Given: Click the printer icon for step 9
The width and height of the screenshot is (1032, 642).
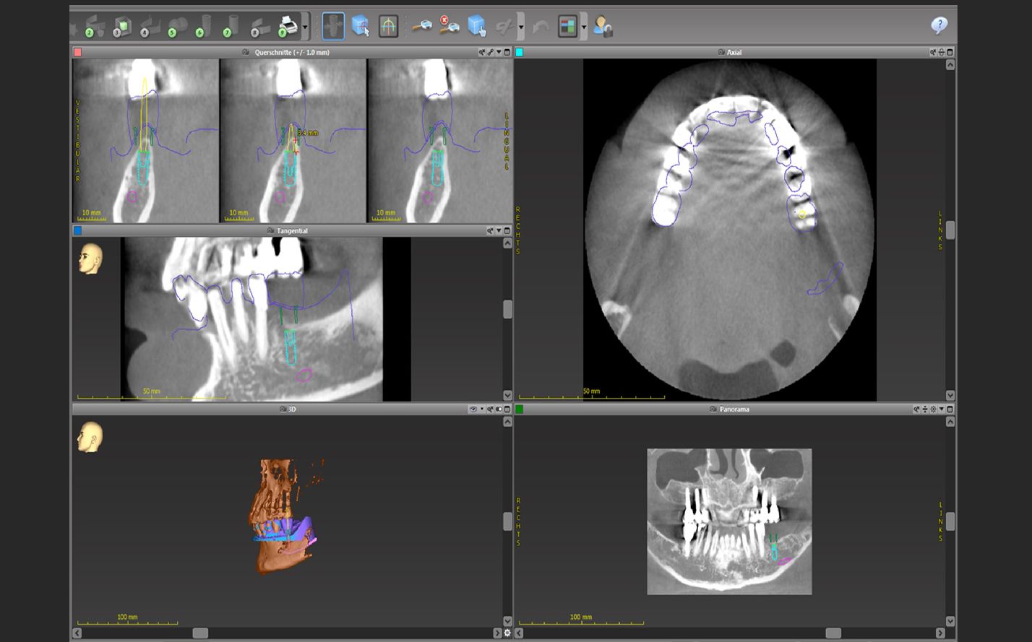Looking at the screenshot, I should click(288, 27).
